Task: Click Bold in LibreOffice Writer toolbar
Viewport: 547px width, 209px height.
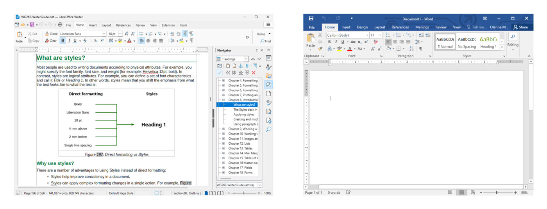Action: [x=63, y=41]
